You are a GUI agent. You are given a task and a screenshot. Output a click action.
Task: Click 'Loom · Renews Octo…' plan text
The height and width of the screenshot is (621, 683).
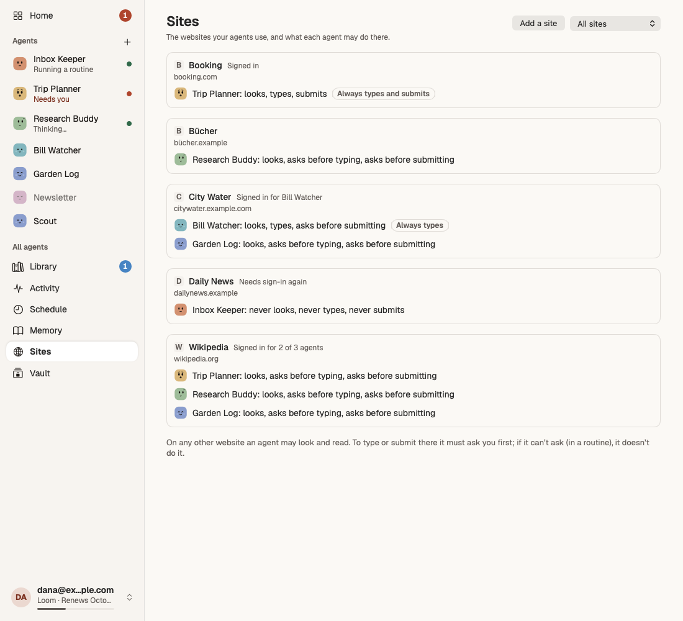(x=74, y=601)
